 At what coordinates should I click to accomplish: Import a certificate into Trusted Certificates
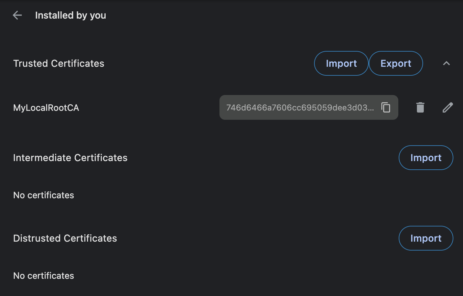coord(341,63)
